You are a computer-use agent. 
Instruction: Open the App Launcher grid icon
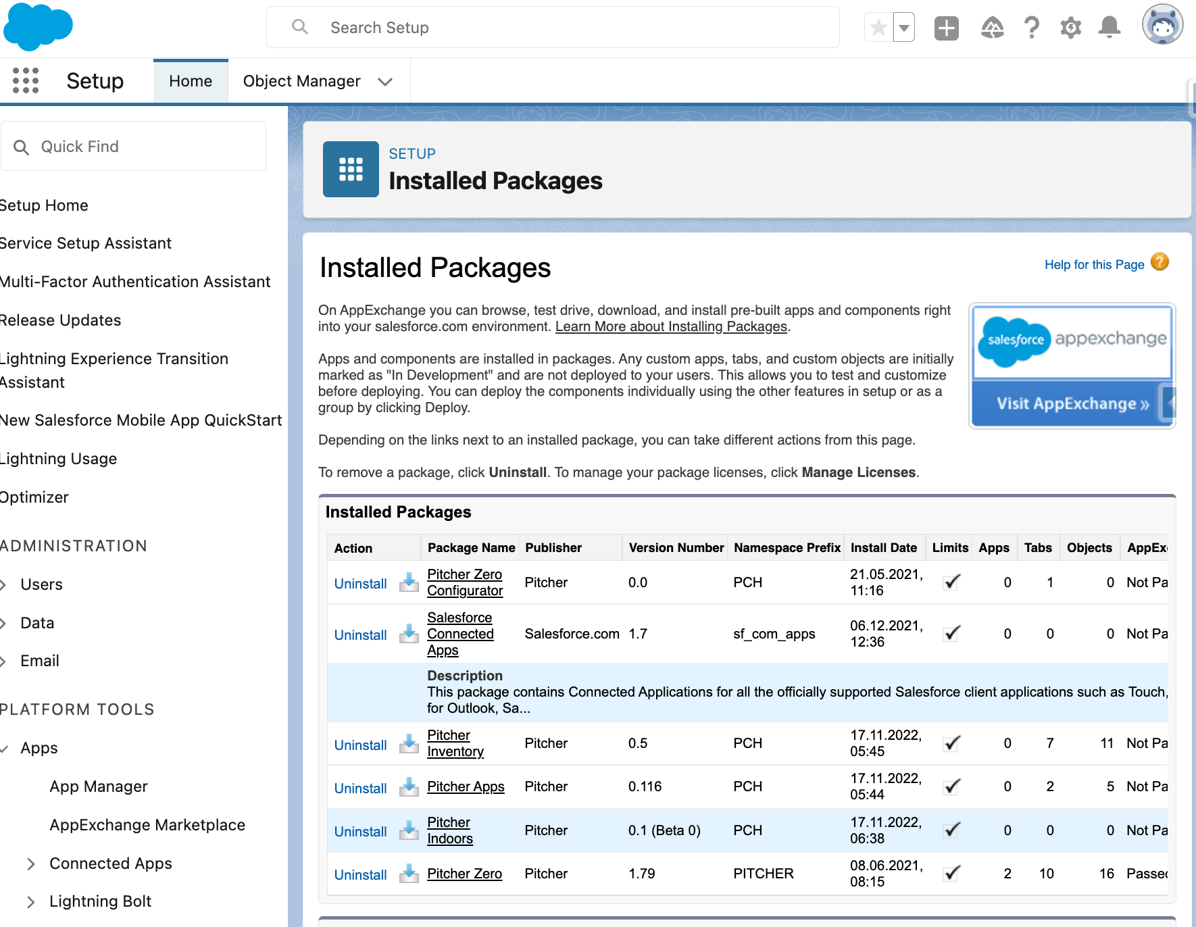tap(26, 80)
